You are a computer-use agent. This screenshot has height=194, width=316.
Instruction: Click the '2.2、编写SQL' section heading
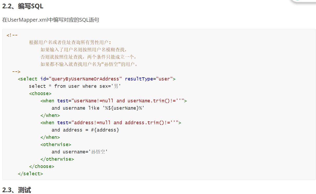click(23, 7)
